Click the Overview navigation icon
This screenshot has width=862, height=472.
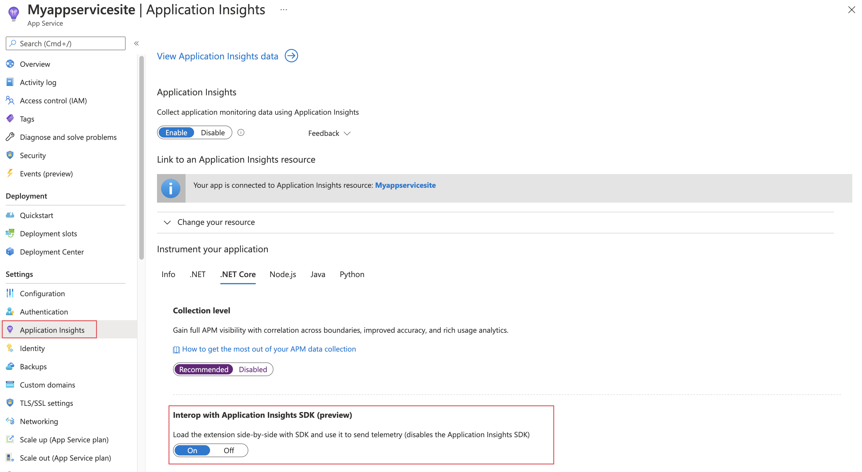(11, 64)
